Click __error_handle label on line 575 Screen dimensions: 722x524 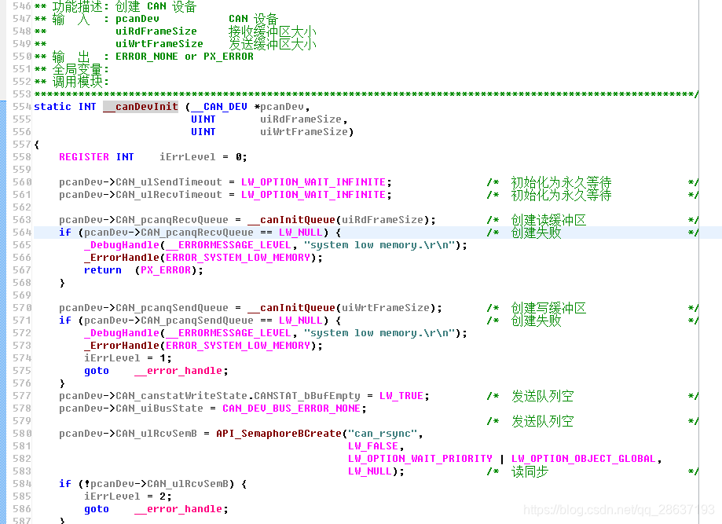point(178,371)
